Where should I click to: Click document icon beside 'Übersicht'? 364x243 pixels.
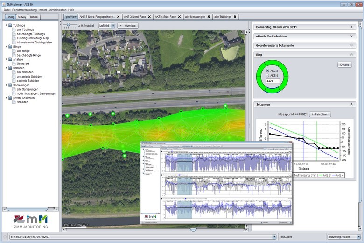14,64
